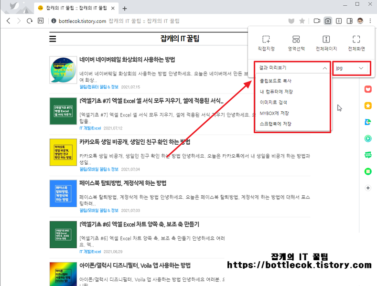This screenshot has height=286, width=377.
Task: Open 카카오톡 생일 비공개 article title
Action: click(x=135, y=142)
